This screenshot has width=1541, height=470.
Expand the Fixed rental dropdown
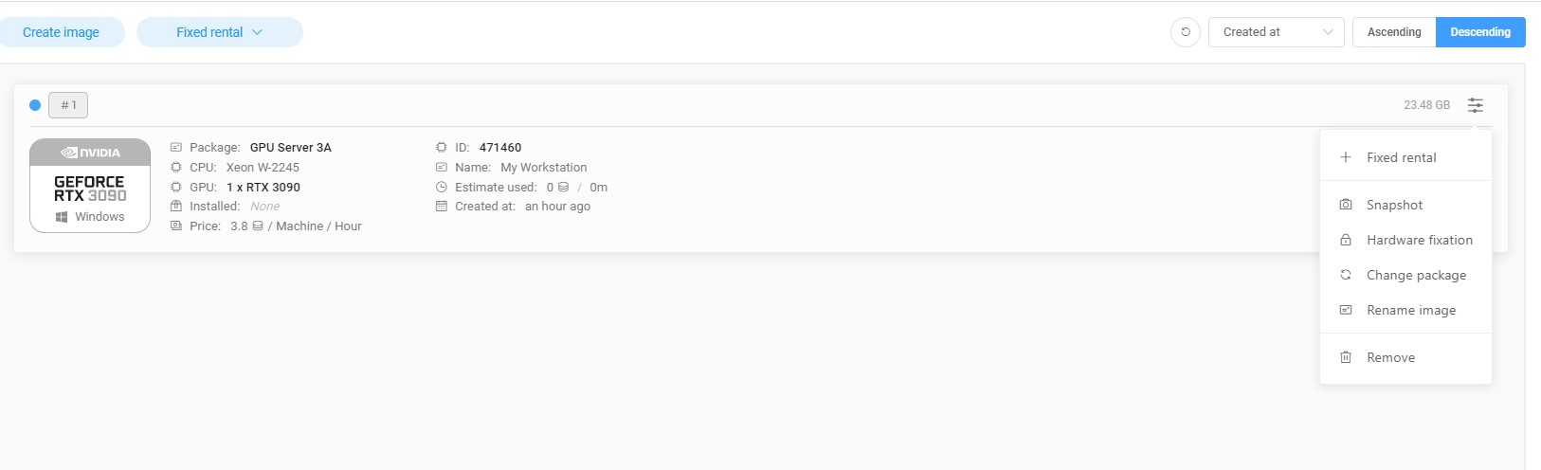[x=219, y=32]
